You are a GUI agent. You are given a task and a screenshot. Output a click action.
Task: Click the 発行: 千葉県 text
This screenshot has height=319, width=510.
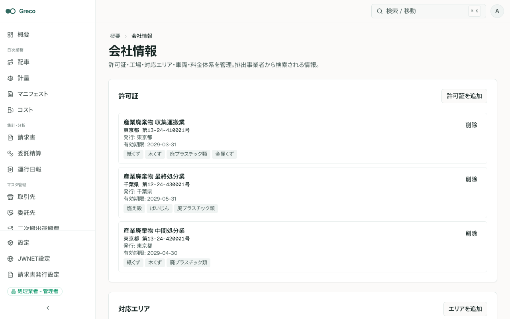[x=138, y=192]
